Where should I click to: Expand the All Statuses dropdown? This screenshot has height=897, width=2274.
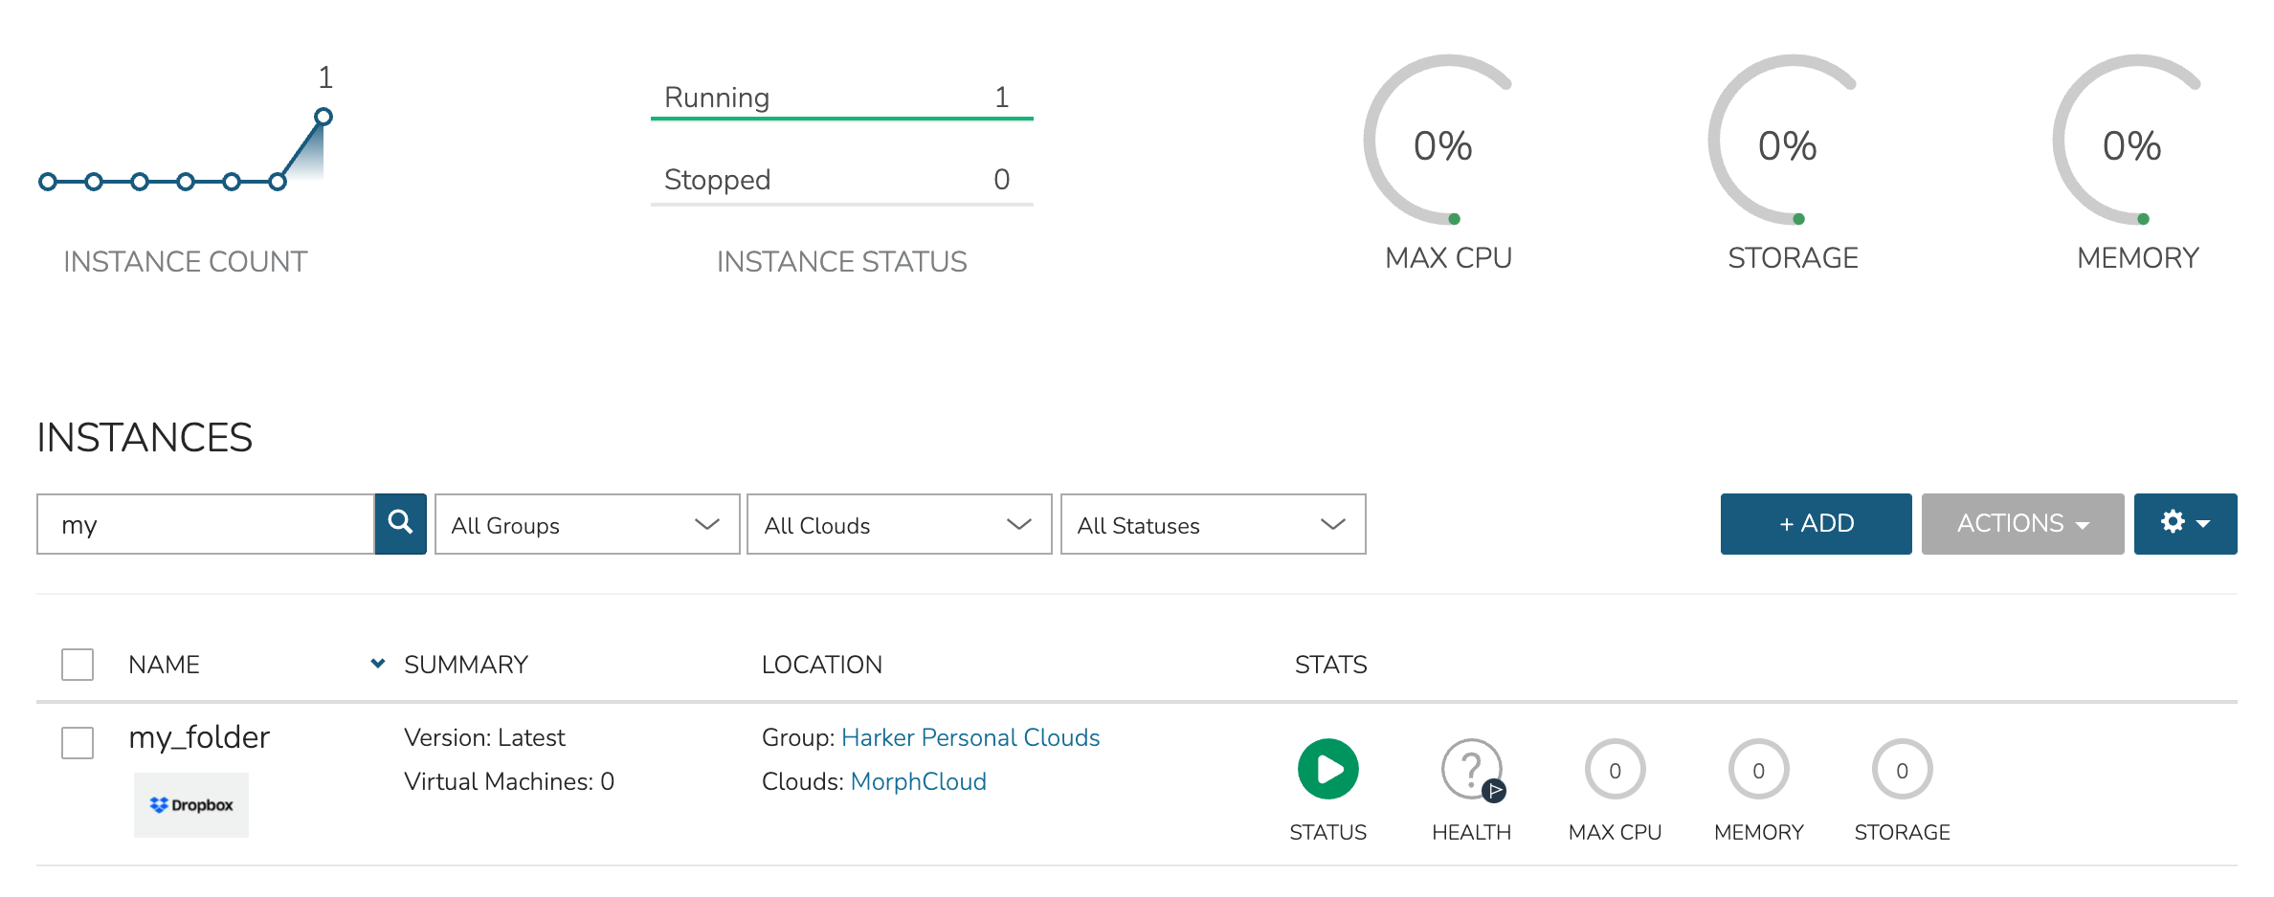click(1213, 524)
